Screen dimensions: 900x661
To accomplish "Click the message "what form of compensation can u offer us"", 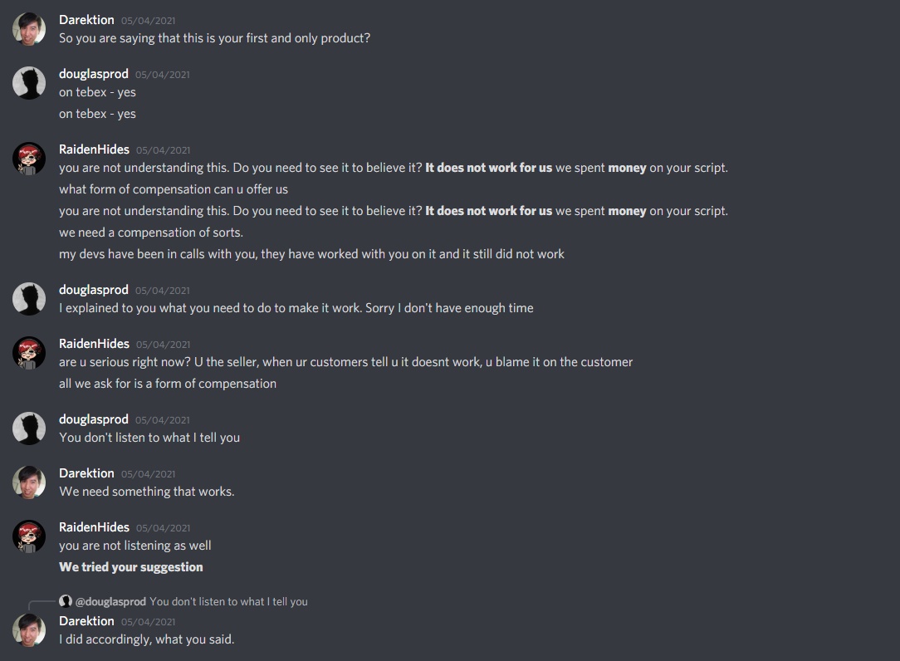I will tap(174, 189).
